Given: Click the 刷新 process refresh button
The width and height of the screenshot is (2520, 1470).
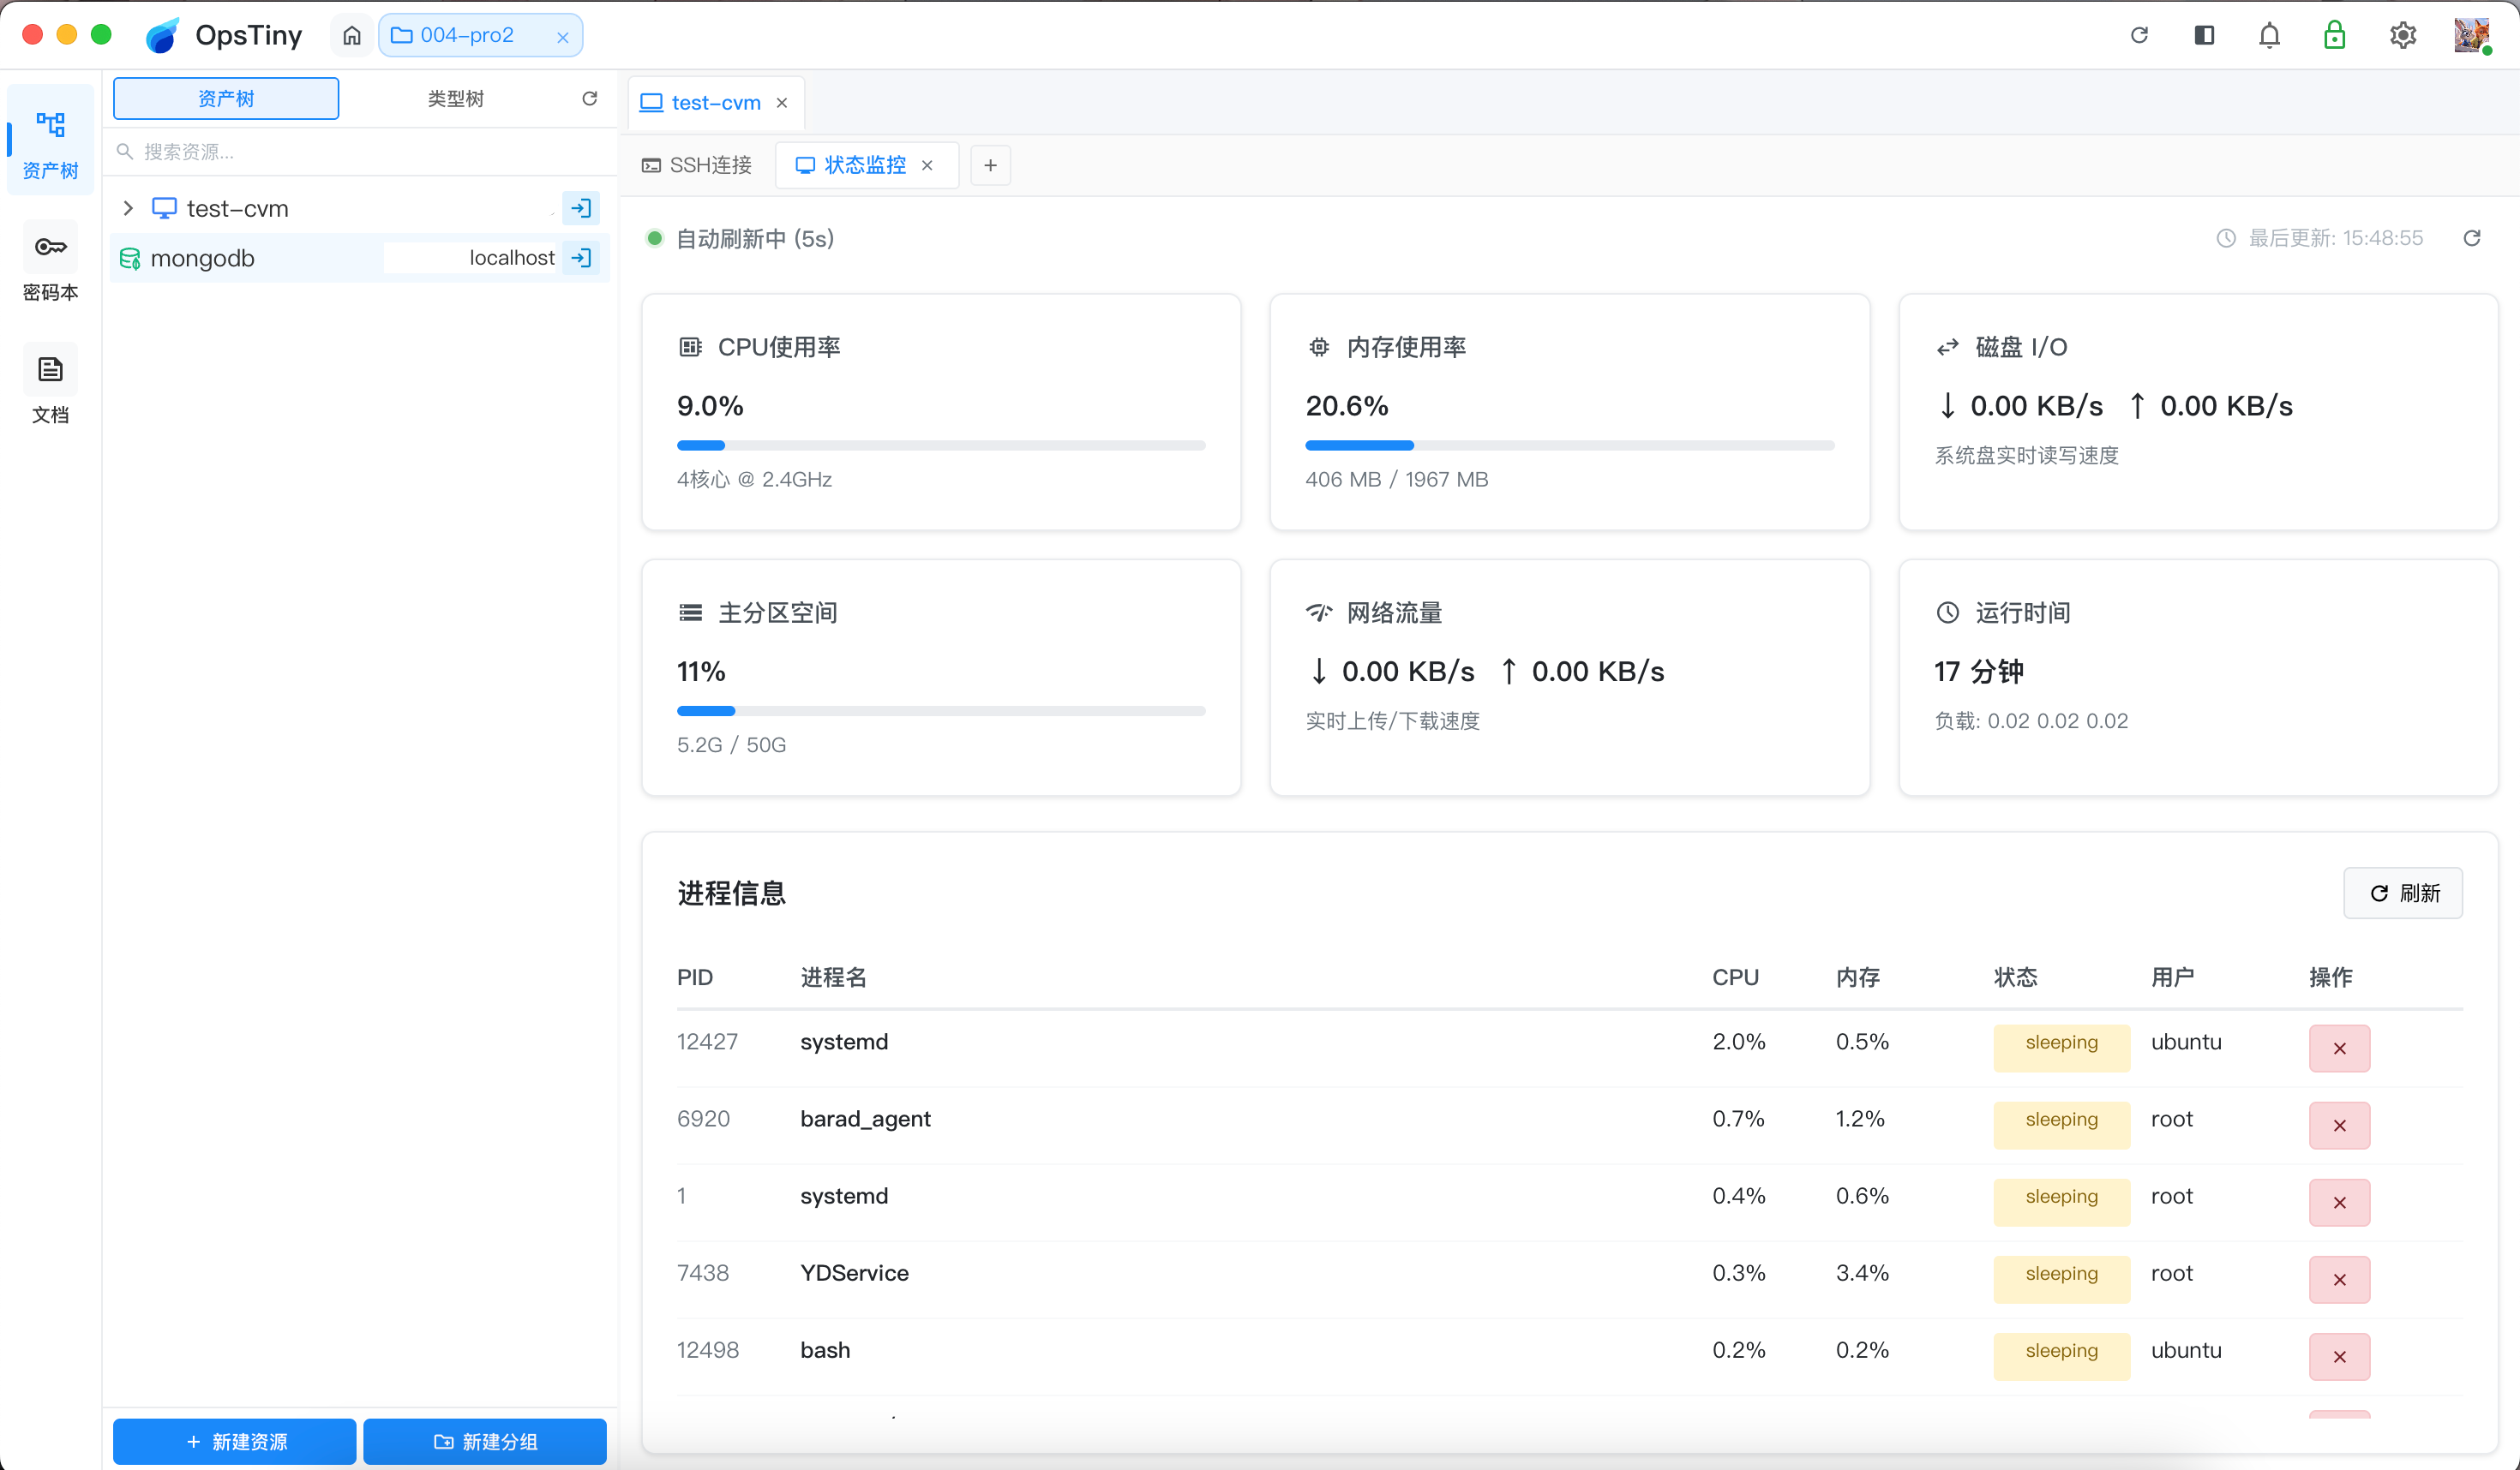Looking at the screenshot, I should 2403,893.
